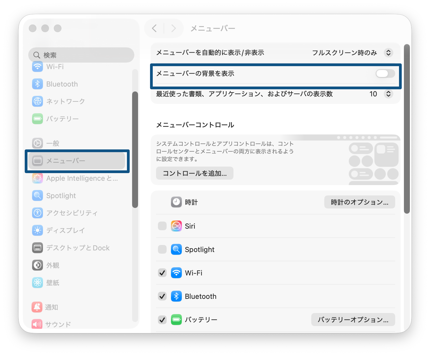Uncheck the バッテリー menu bar checkbox

(162, 320)
